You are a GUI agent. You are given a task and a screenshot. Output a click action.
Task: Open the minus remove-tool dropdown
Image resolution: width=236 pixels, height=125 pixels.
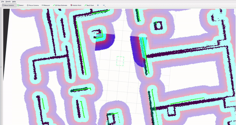[x=104, y=5]
